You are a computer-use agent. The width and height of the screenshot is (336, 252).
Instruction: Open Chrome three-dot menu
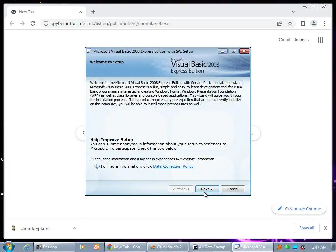click(x=324, y=23)
